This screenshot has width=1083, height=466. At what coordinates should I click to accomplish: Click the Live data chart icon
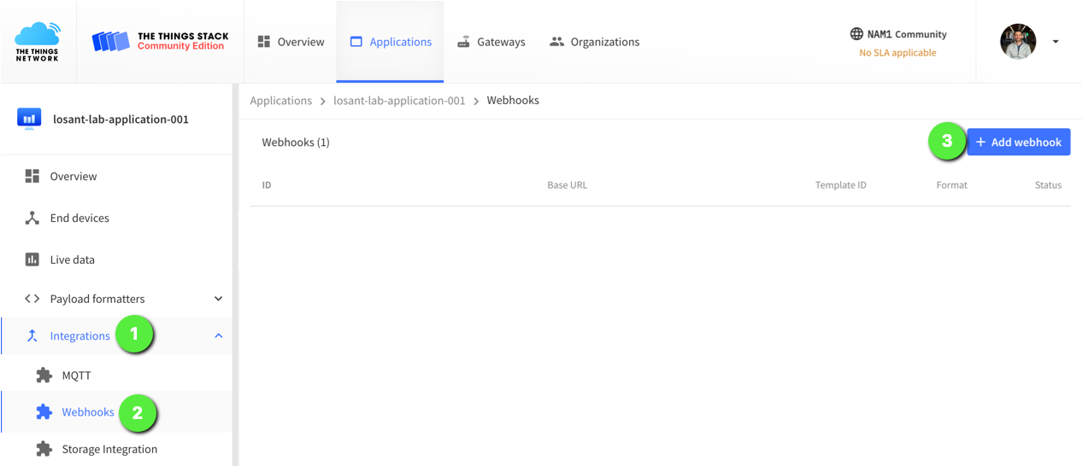coord(32,259)
